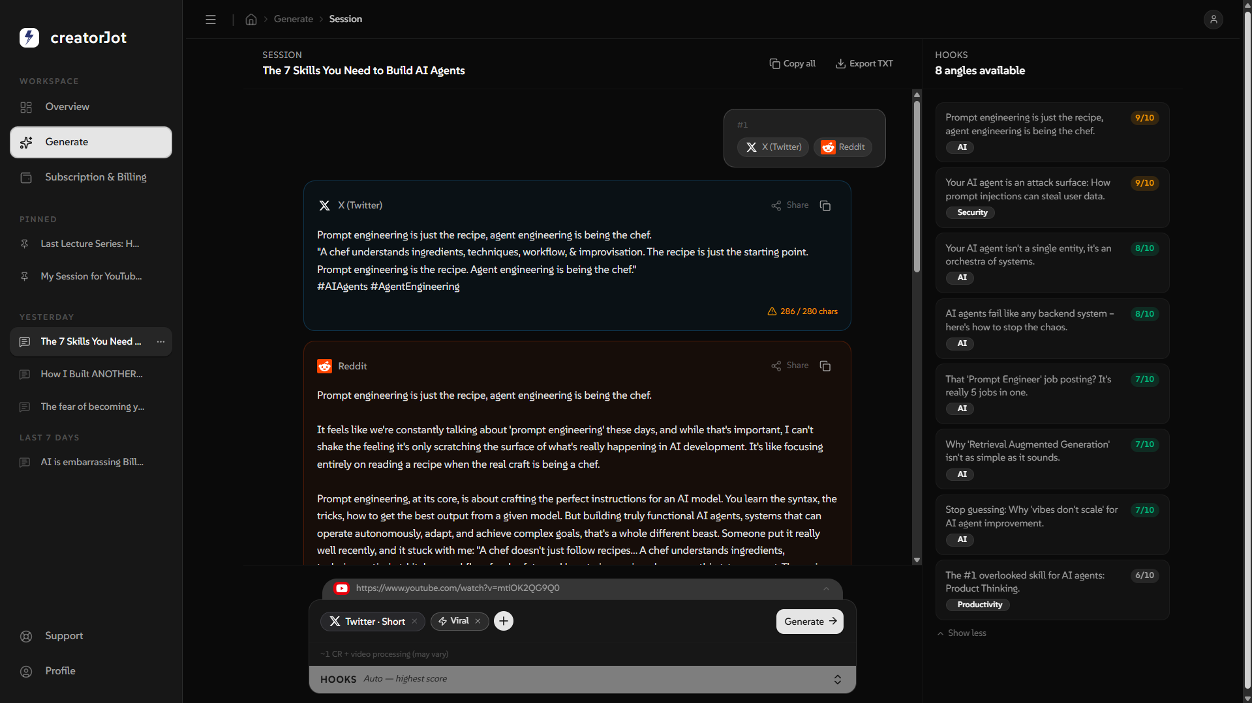The height and width of the screenshot is (703, 1252).
Task: Add another format with the plus icon
Action: pos(504,621)
